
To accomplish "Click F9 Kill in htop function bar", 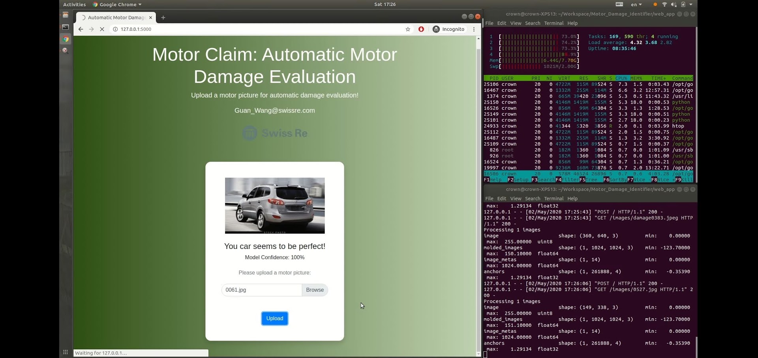I will [x=684, y=180].
